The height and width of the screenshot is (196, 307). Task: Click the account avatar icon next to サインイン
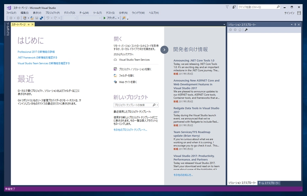point(299,13)
